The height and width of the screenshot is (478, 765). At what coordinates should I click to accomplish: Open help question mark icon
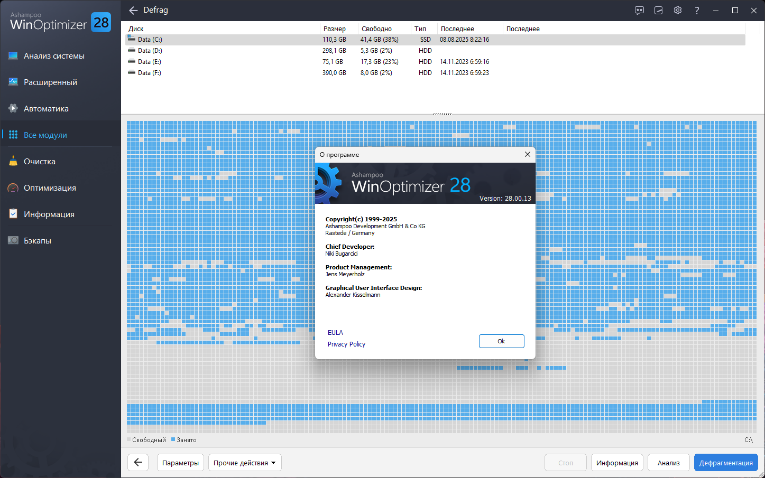point(697,10)
